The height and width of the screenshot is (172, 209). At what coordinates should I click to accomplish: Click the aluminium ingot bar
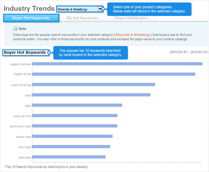75,126
